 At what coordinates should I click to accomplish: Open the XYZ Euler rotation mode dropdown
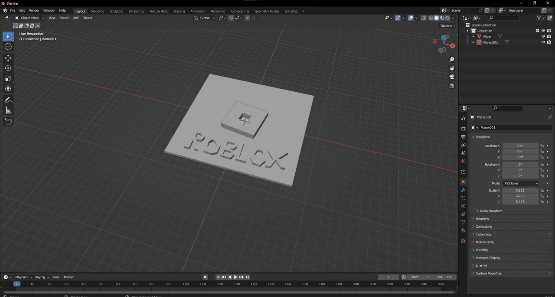click(x=520, y=183)
